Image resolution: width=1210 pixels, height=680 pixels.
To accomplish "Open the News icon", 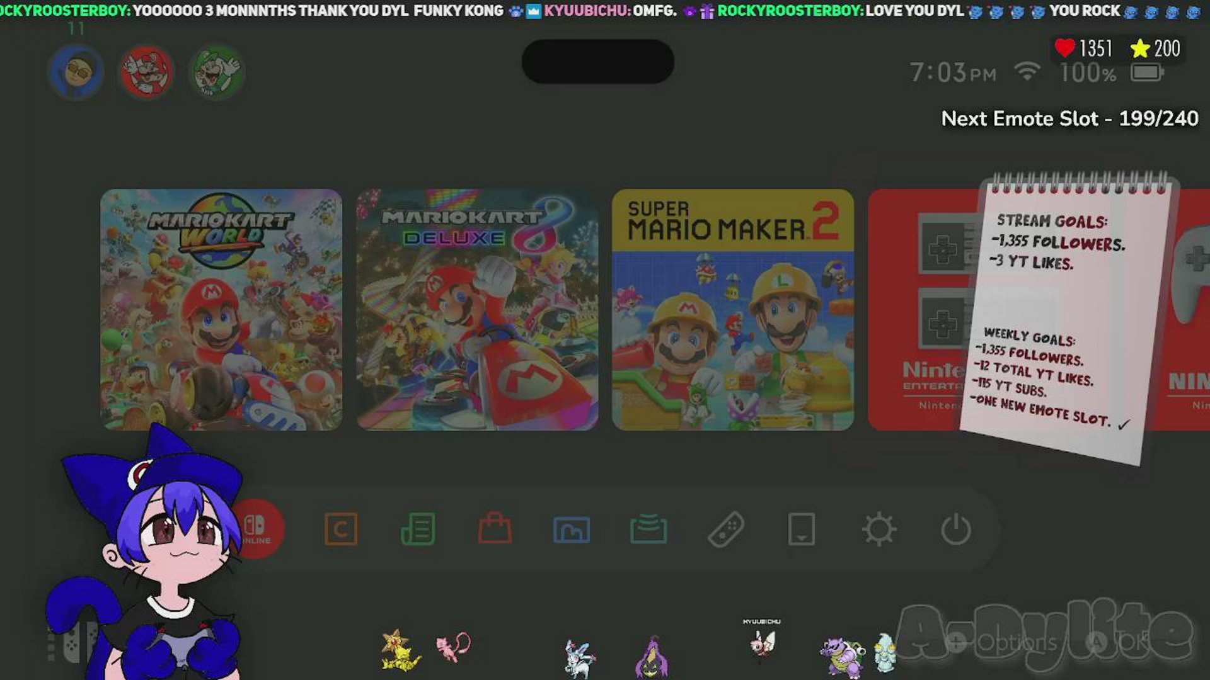I will point(418,529).
